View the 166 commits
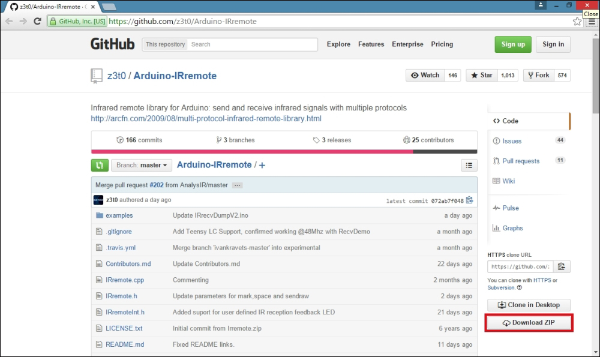Viewport: 600px width, 357px height. point(139,140)
